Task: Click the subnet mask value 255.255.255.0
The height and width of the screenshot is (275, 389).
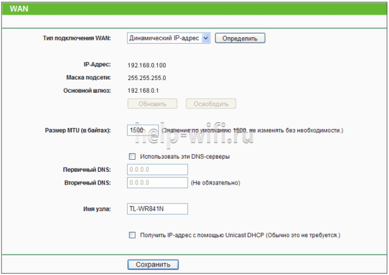Action: click(x=147, y=78)
